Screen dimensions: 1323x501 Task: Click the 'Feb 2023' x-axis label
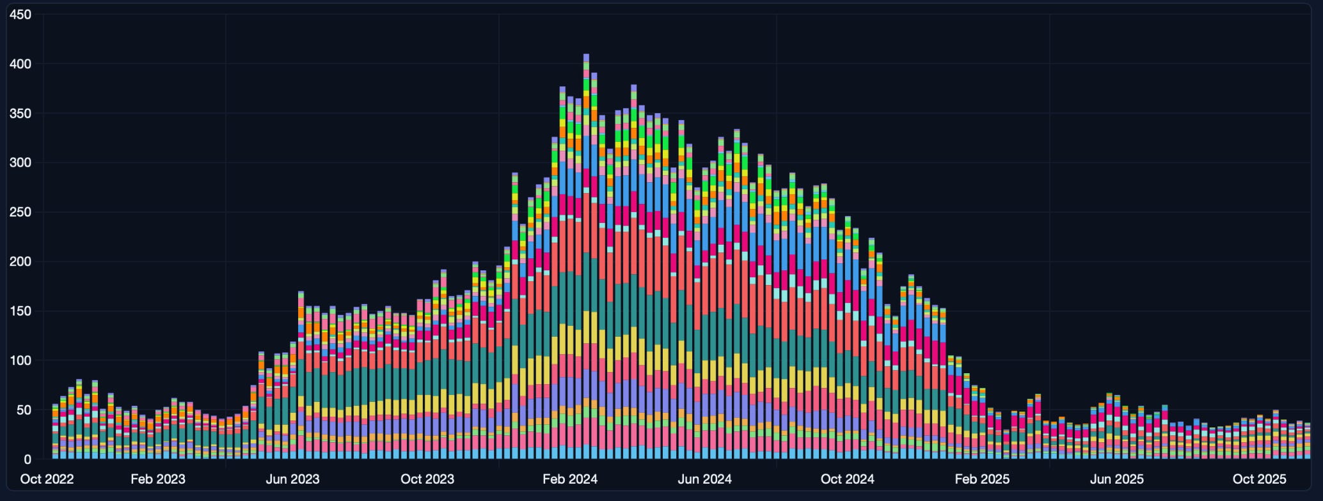point(157,479)
